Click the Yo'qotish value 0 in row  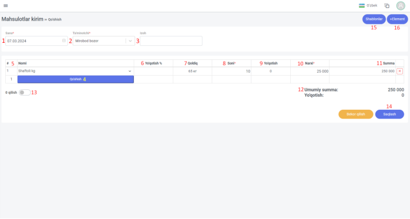(x=271, y=71)
